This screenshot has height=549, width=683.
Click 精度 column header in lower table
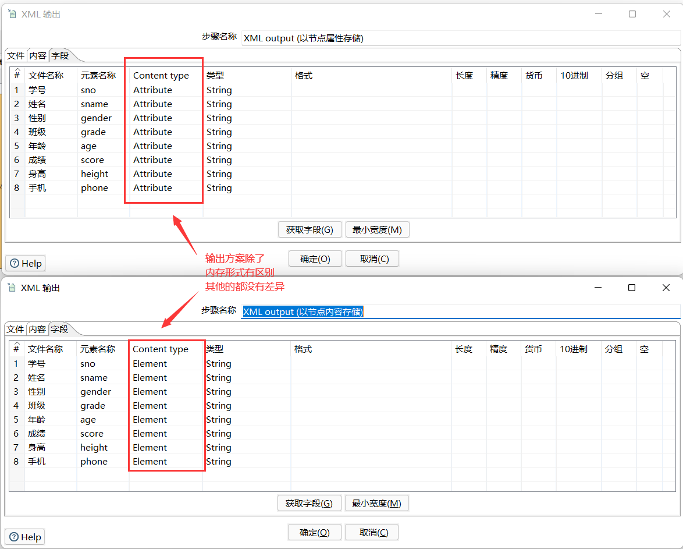point(504,349)
